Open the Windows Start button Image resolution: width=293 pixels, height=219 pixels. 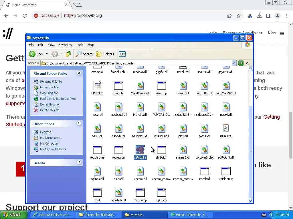[x=14, y=215]
